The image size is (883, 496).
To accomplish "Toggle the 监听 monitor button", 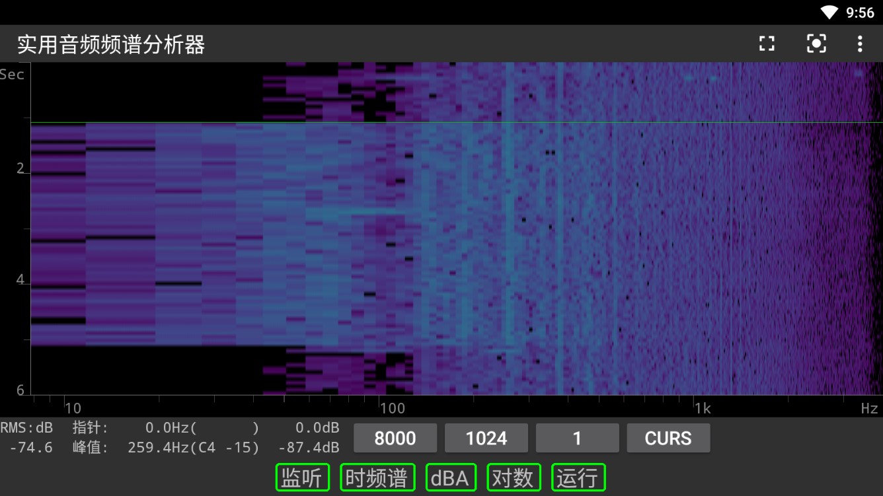I will [302, 478].
